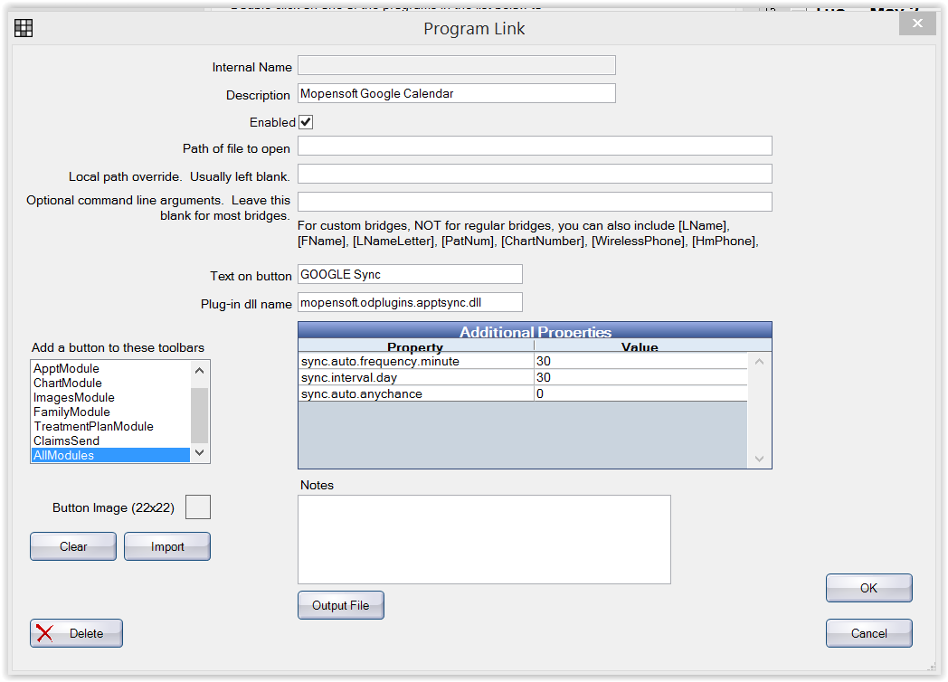Click the toolbars list scrollbar thumb
Image resolution: width=948 pixels, height=682 pixels.
200,415
